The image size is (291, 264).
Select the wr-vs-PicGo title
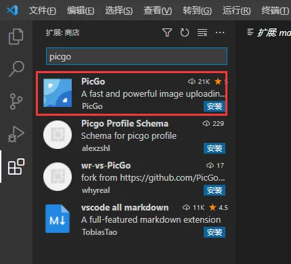[106, 166]
